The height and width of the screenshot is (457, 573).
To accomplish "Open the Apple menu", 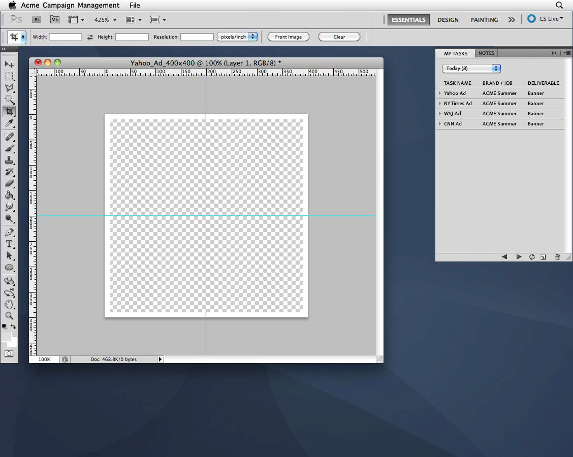I will (x=12, y=5).
